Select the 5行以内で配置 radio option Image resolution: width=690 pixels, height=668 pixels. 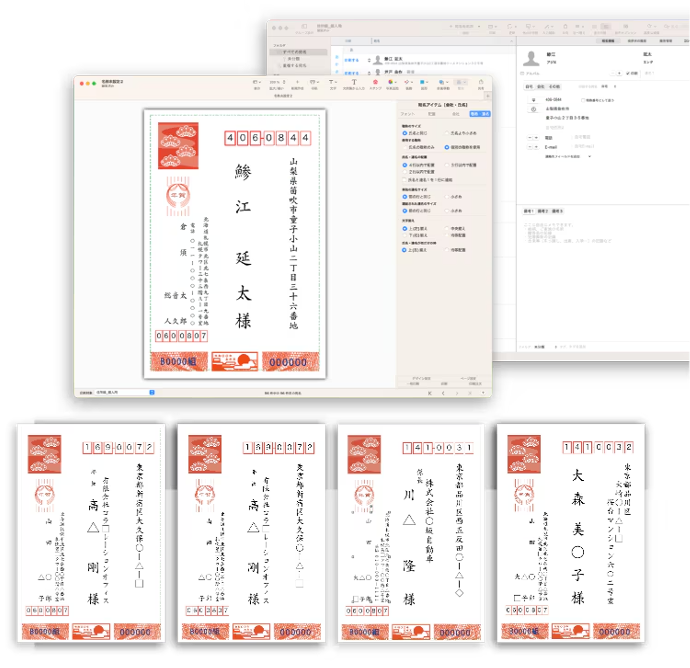tap(447, 165)
